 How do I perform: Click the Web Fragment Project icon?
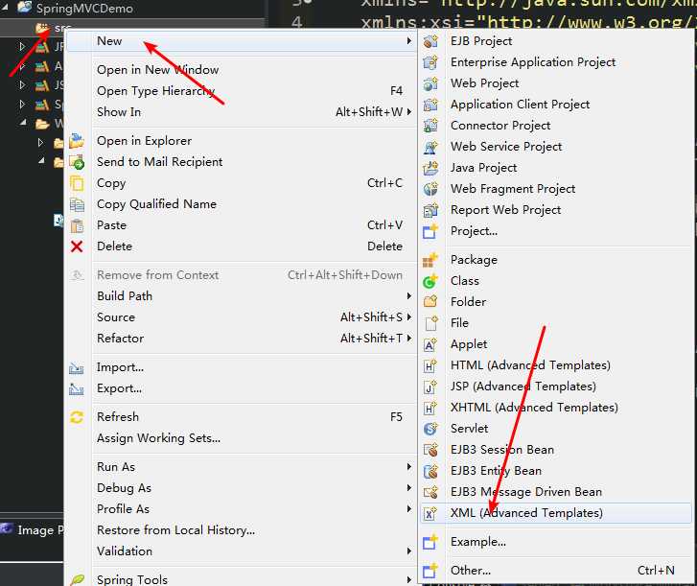pyautogui.click(x=430, y=189)
